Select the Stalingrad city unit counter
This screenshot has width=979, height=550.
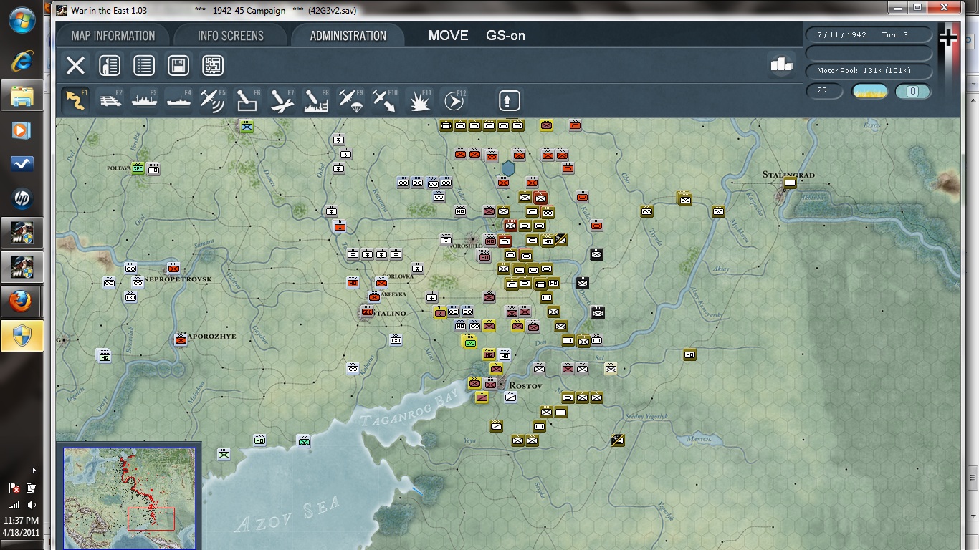tap(790, 184)
